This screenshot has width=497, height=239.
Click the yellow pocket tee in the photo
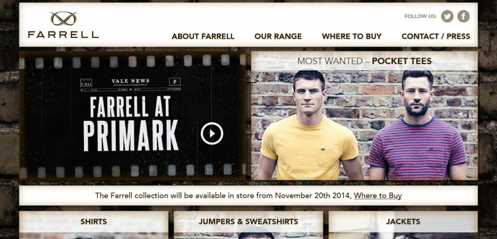pyautogui.click(x=309, y=147)
